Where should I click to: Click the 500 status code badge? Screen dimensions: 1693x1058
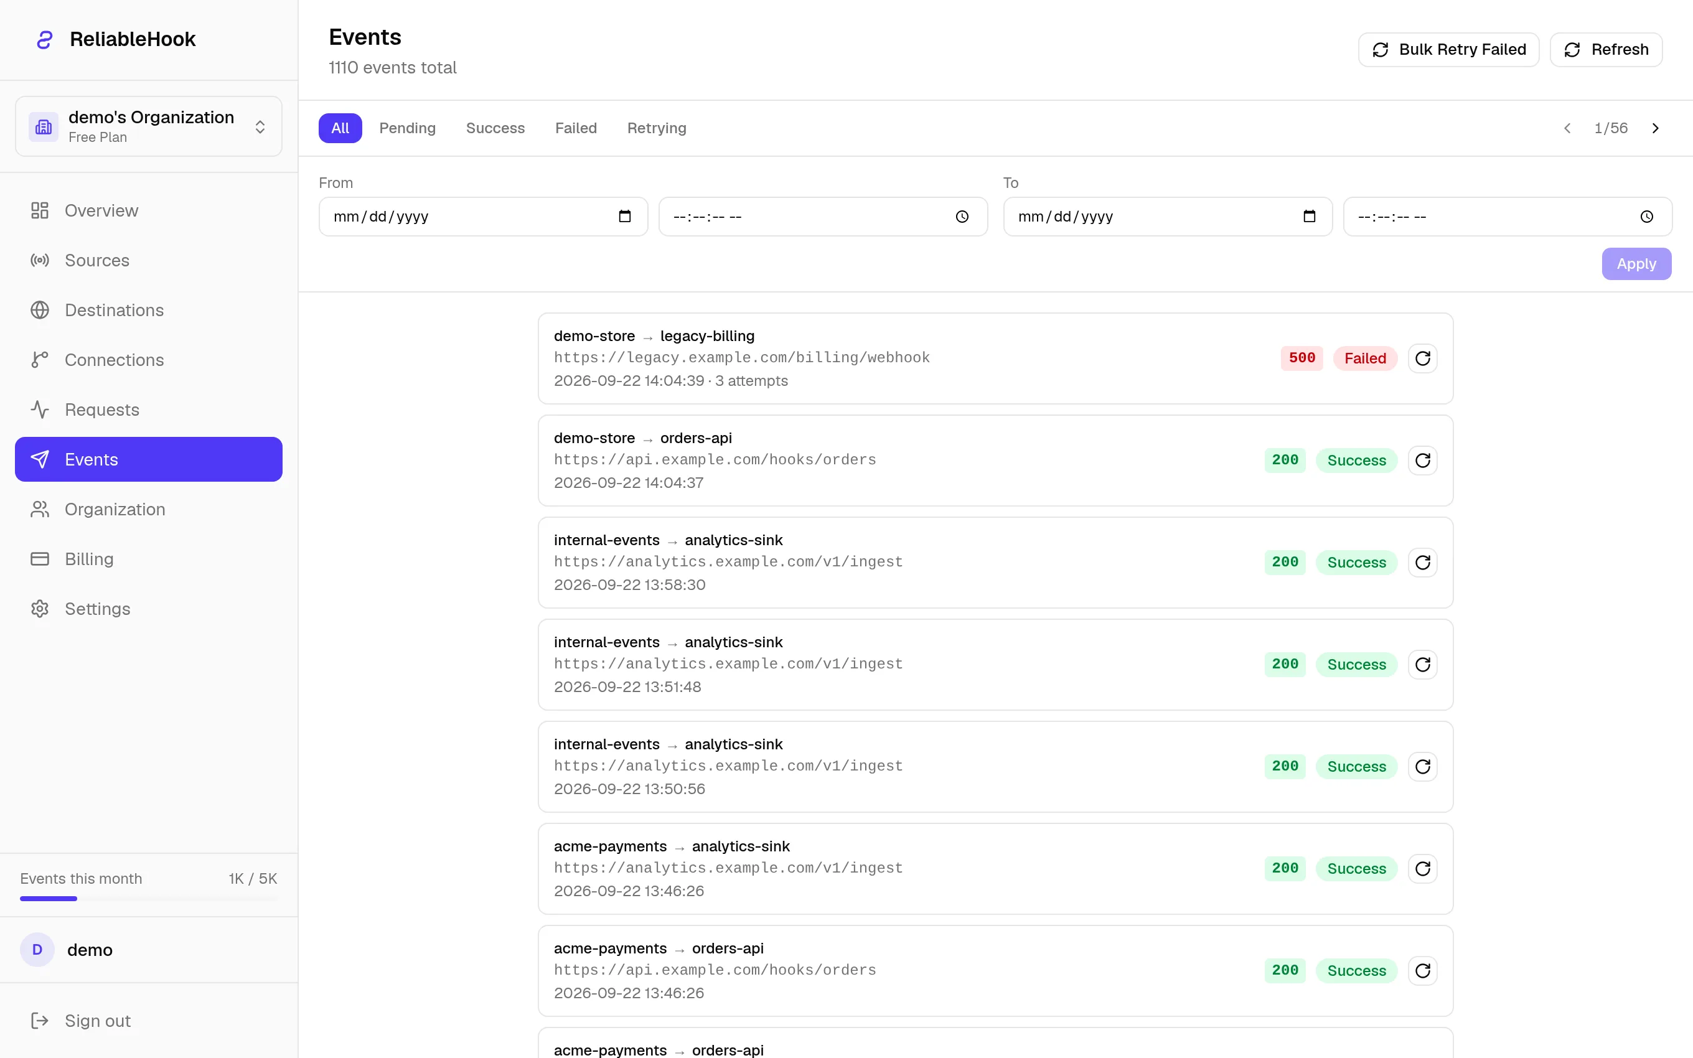pos(1301,358)
